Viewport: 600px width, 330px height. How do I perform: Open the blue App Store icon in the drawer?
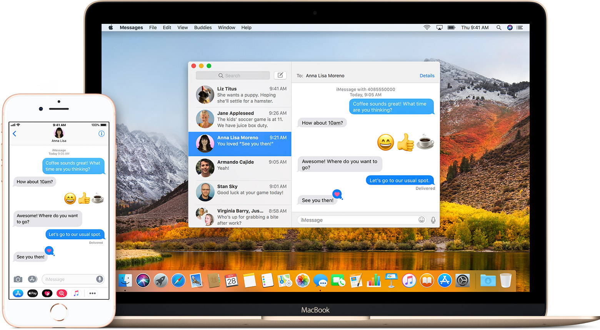18,293
